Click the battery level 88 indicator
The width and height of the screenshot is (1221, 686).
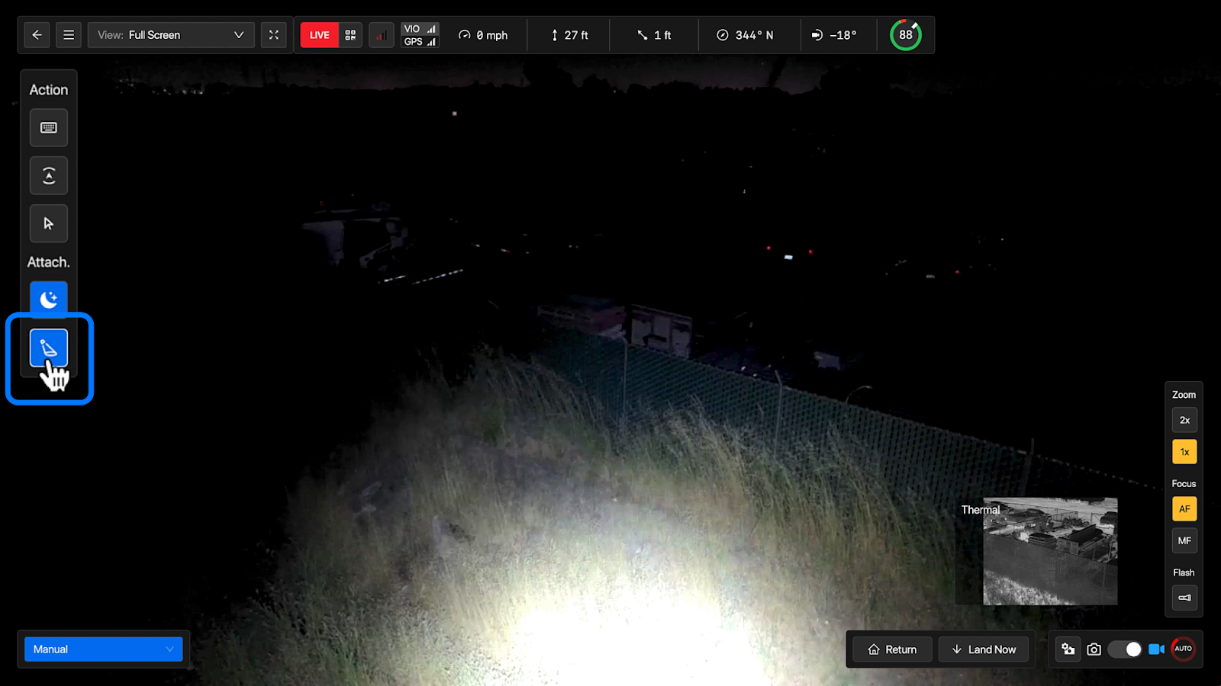coord(906,35)
